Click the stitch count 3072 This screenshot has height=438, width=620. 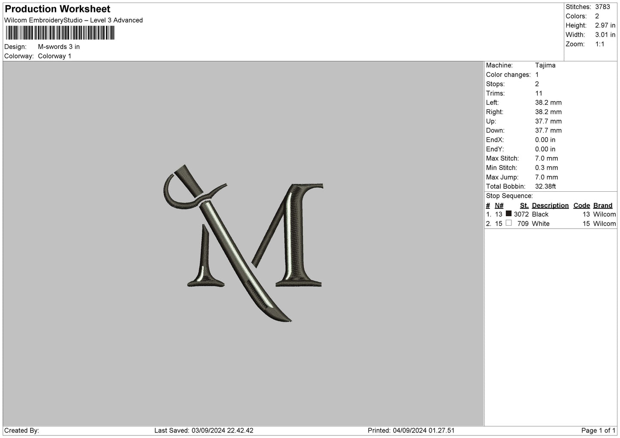point(521,214)
